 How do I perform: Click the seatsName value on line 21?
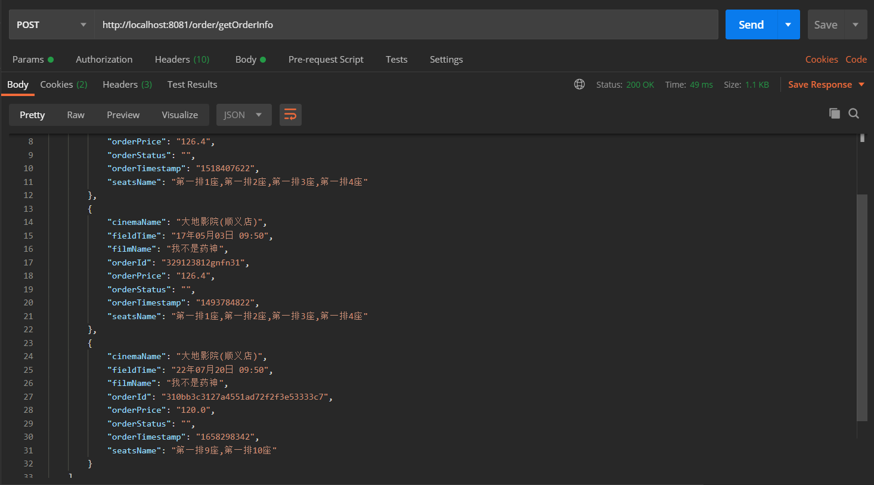point(269,316)
